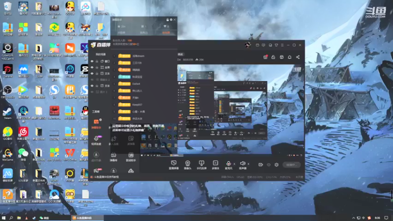Click the notification bell icon

click(x=289, y=57)
